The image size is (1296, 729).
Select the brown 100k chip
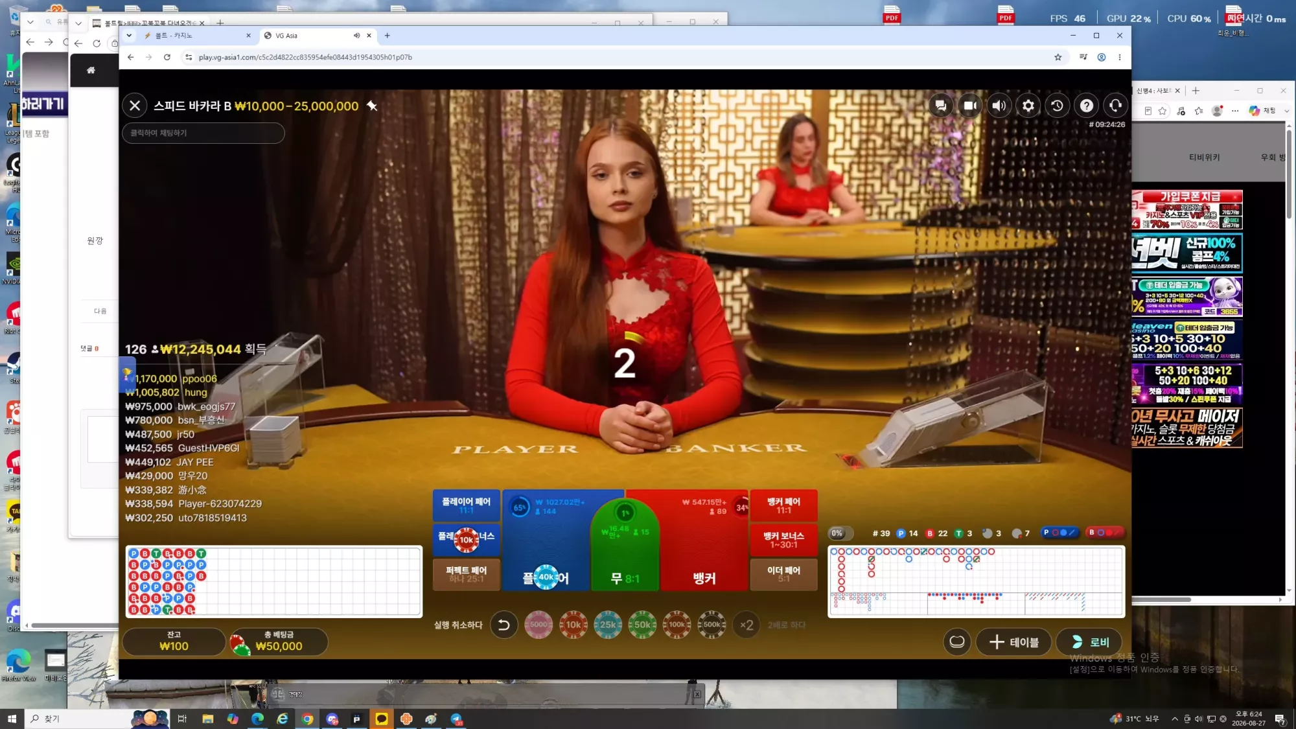click(x=677, y=625)
